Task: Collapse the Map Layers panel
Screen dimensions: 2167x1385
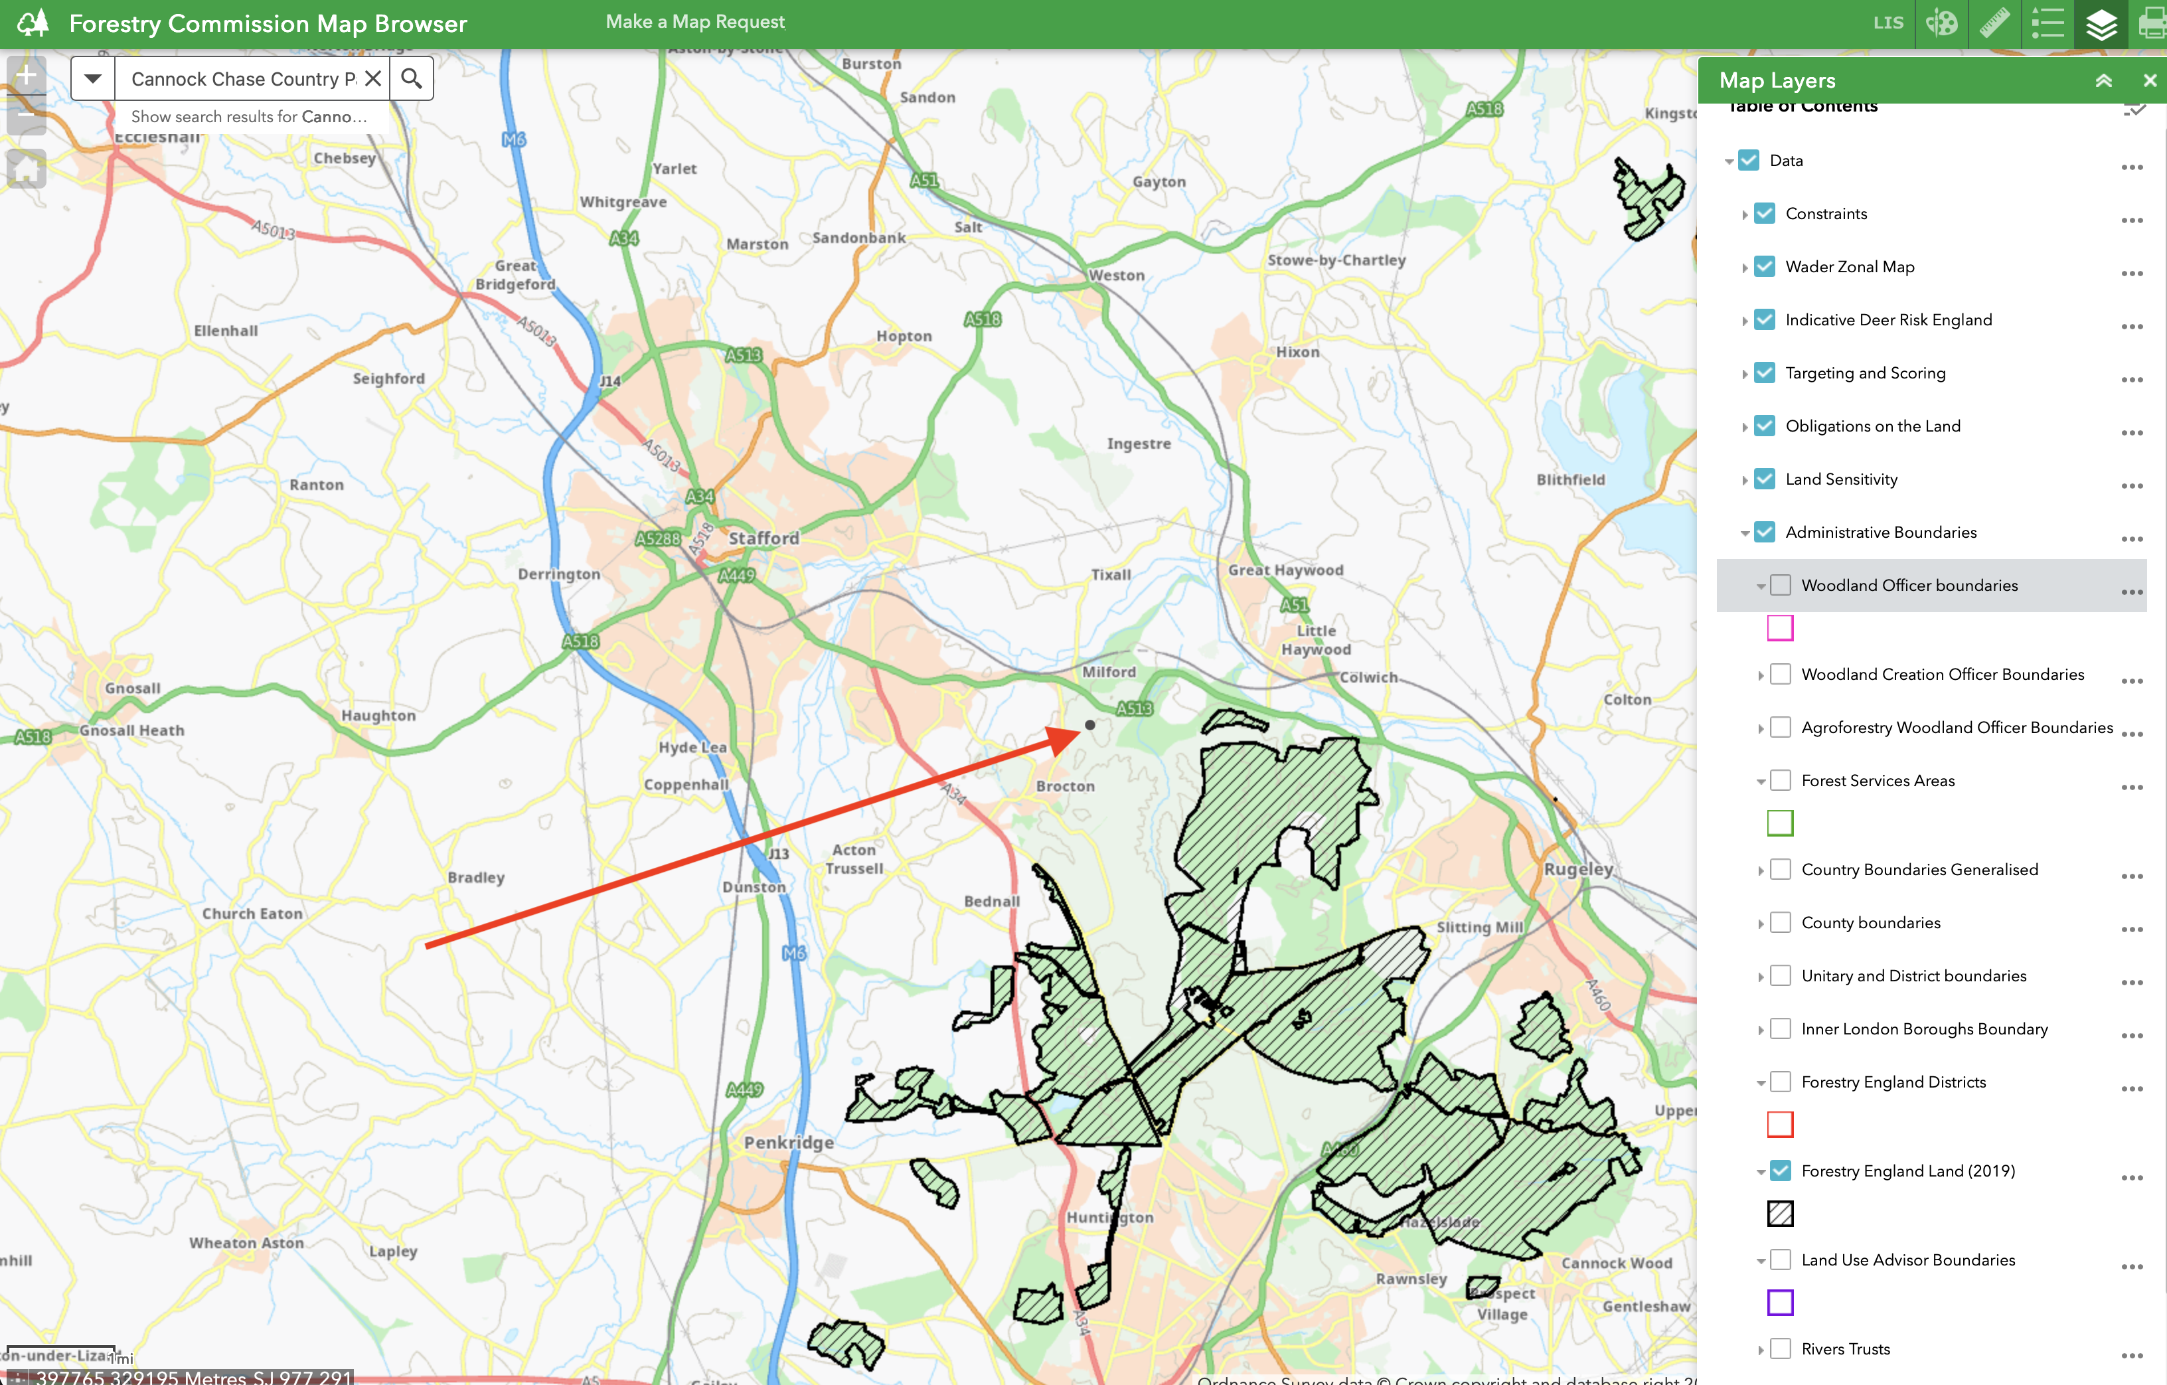Action: coord(2104,80)
